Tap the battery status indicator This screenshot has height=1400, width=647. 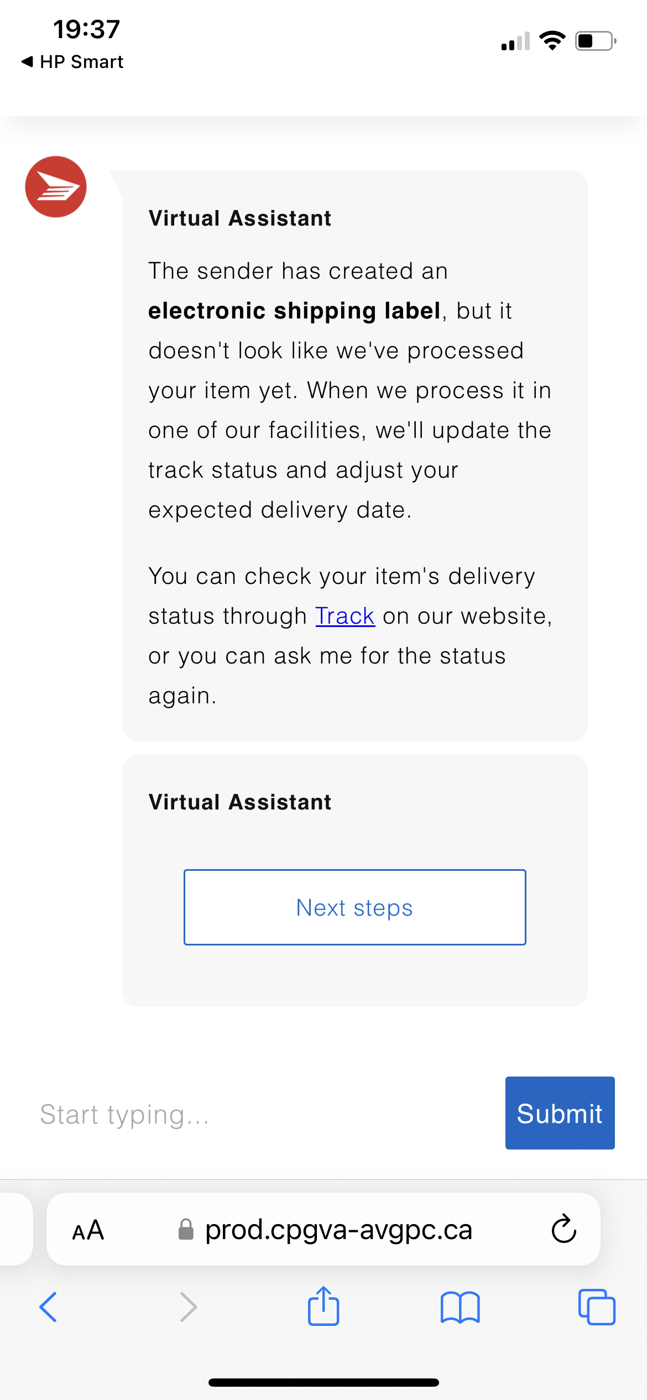(596, 41)
